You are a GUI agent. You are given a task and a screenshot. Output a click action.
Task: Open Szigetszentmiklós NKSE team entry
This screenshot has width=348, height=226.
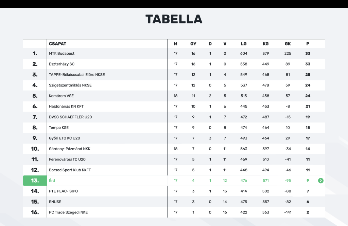pos(70,85)
